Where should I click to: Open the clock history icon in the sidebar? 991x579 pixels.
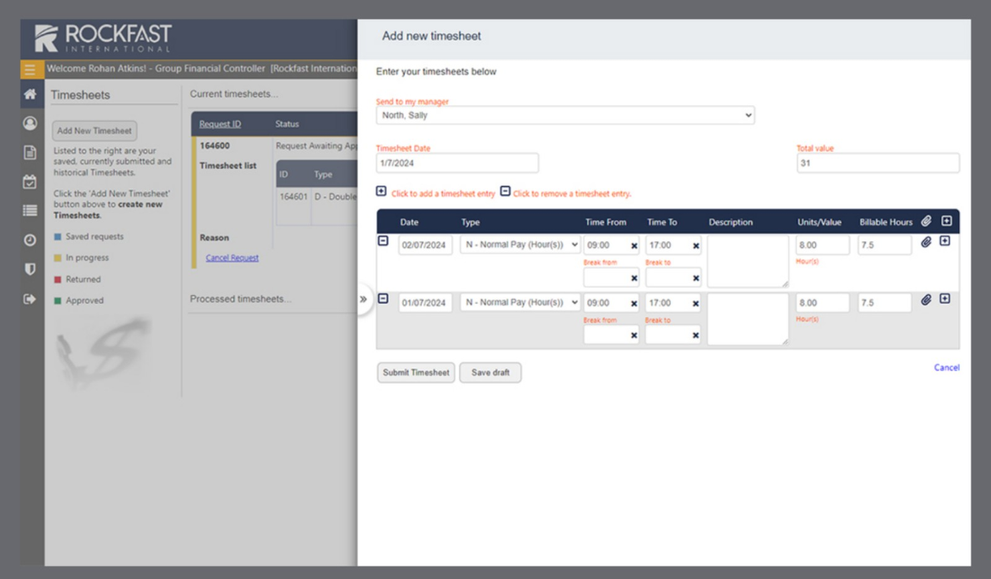coord(29,237)
